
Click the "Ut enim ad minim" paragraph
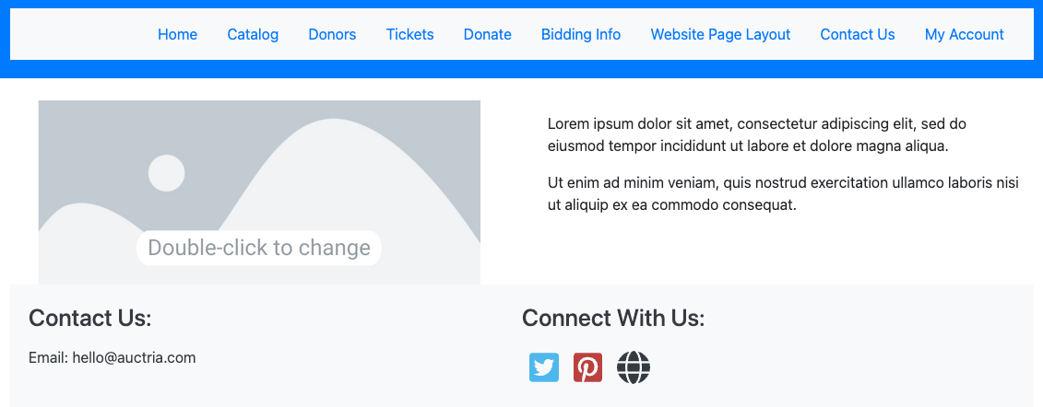click(782, 193)
